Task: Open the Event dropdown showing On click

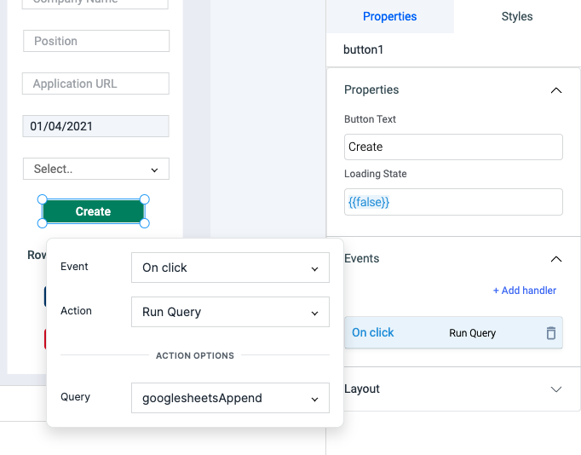Action: click(230, 268)
